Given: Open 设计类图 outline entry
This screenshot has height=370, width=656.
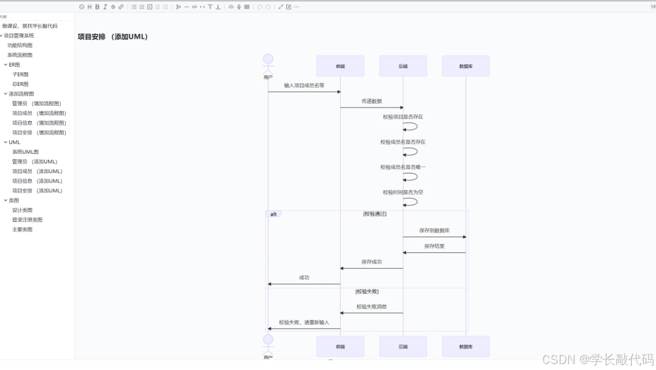Looking at the screenshot, I should pos(23,210).
